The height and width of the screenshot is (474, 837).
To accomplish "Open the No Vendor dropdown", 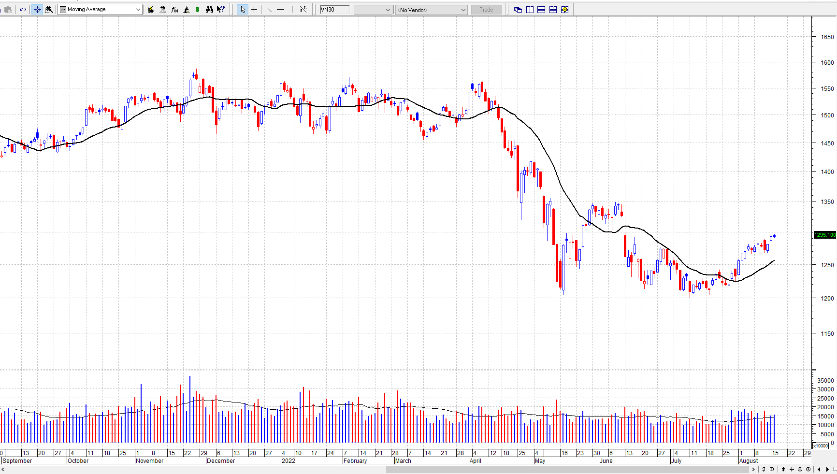I will point(432,10).
